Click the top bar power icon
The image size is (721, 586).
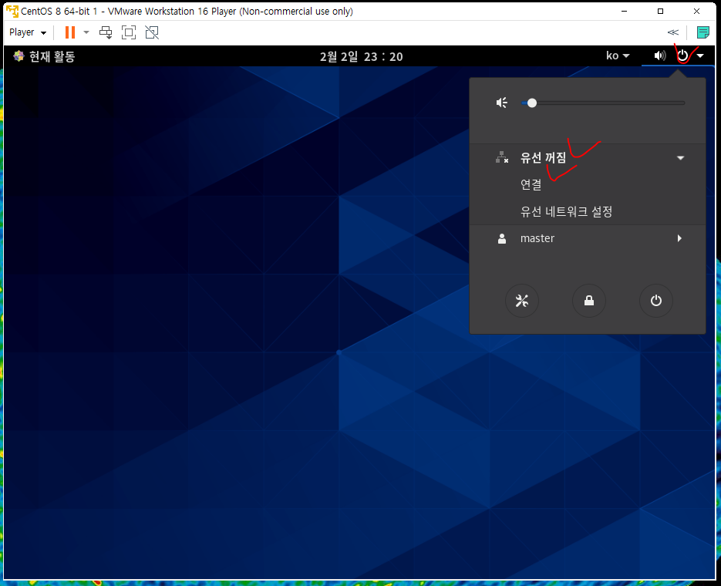point(683,56)
